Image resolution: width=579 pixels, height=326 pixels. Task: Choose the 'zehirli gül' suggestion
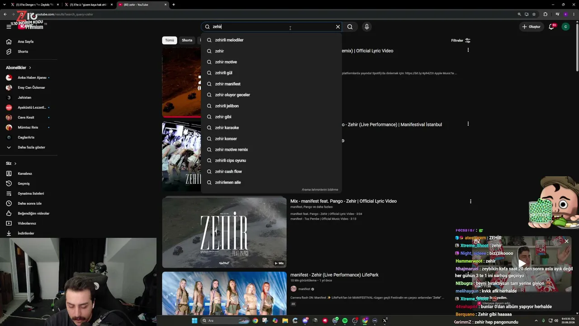click(x=271, y=73)
